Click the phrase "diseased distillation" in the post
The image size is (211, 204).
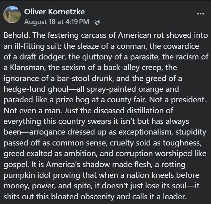(x=129, y=111)
